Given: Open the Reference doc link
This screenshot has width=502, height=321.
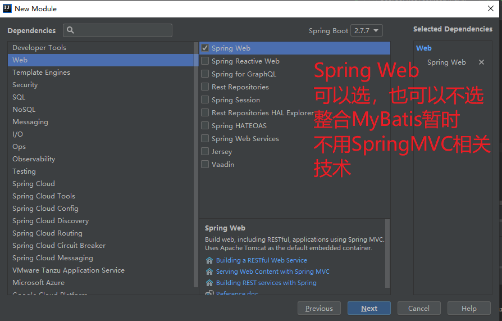Looking at the screenshot, I should pyautogui.click(x=237, y=293).
